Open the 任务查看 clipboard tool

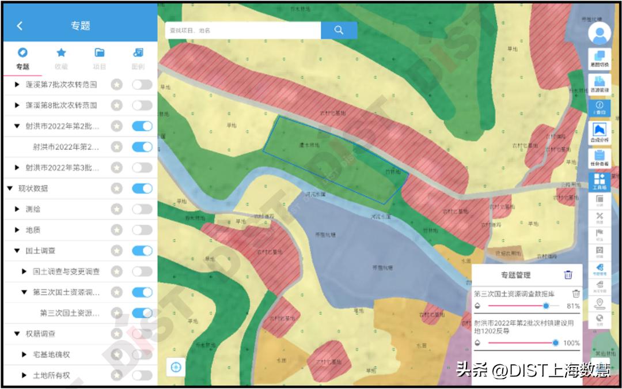pyautogui.click(x=600, y=158)
